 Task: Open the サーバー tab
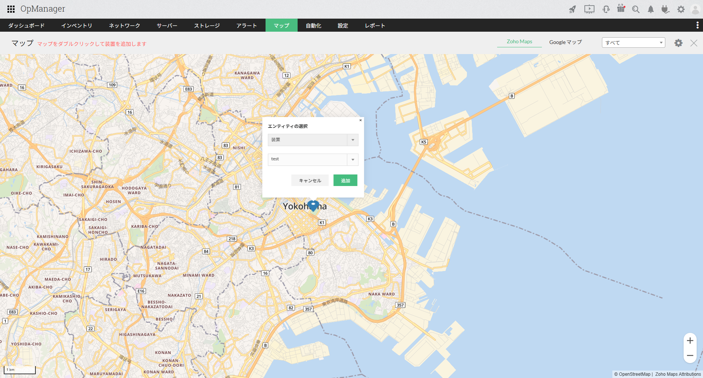coord(167,25)
